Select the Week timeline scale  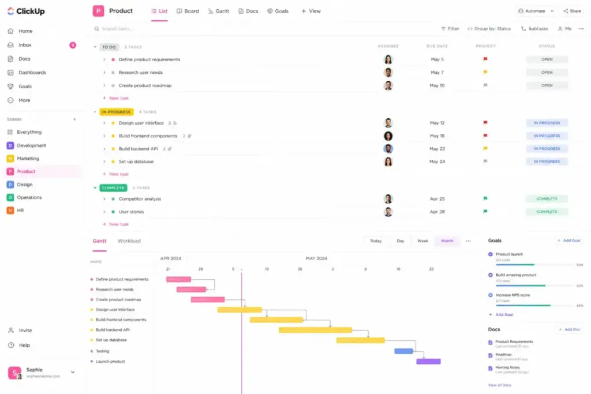pyautogui.click(x=422, y=241)
